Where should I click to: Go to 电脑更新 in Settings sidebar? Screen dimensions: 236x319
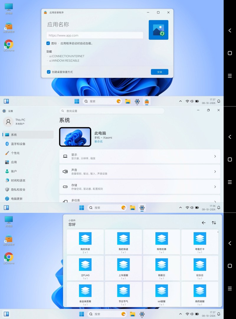[28, 199]
